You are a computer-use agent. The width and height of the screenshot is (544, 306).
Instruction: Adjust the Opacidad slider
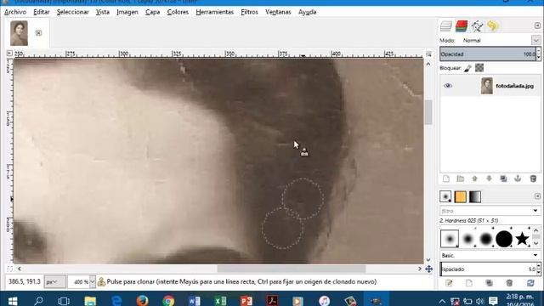point(488,54)
